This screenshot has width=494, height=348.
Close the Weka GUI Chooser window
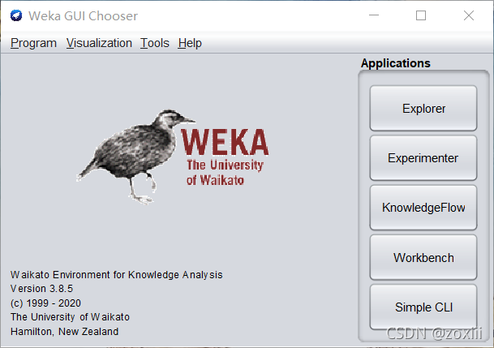(469, 15)
